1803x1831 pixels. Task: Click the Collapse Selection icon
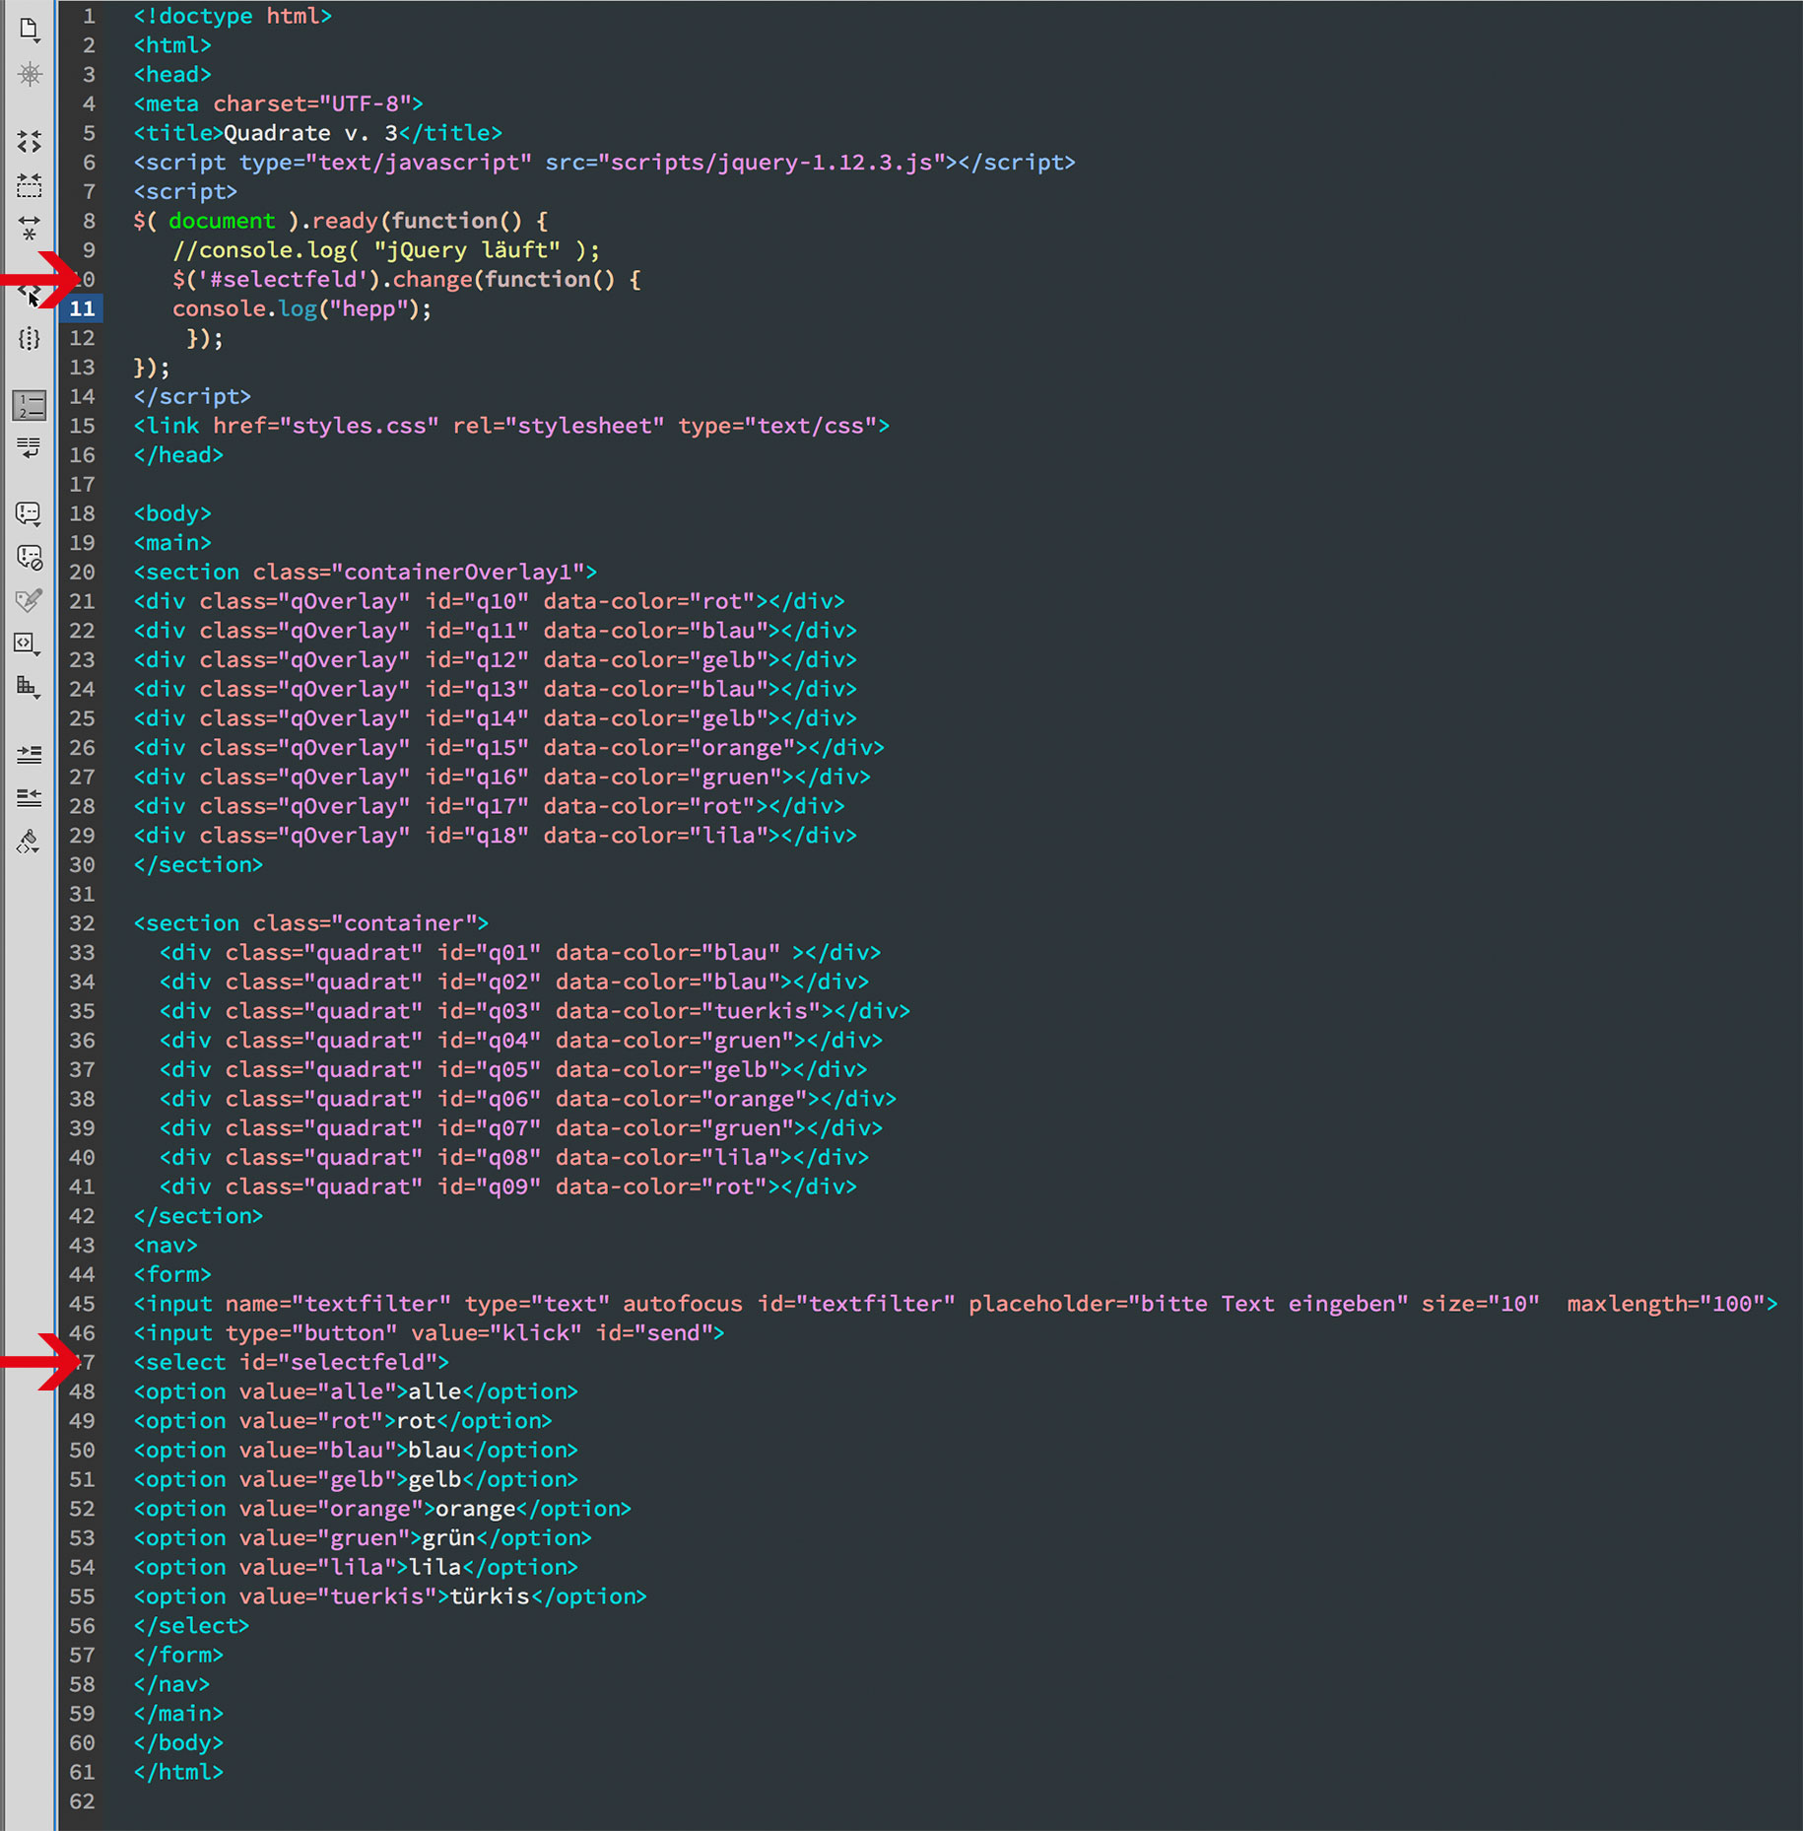click(30, 185)
